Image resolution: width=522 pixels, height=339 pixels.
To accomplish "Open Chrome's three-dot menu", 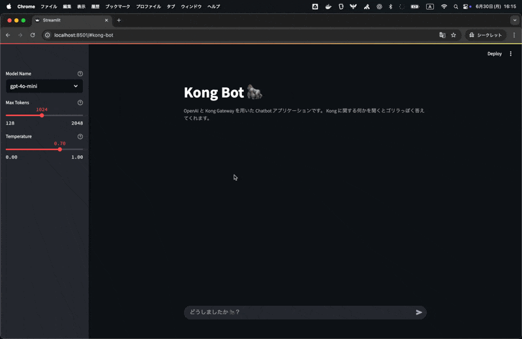I will pos(514,35).
